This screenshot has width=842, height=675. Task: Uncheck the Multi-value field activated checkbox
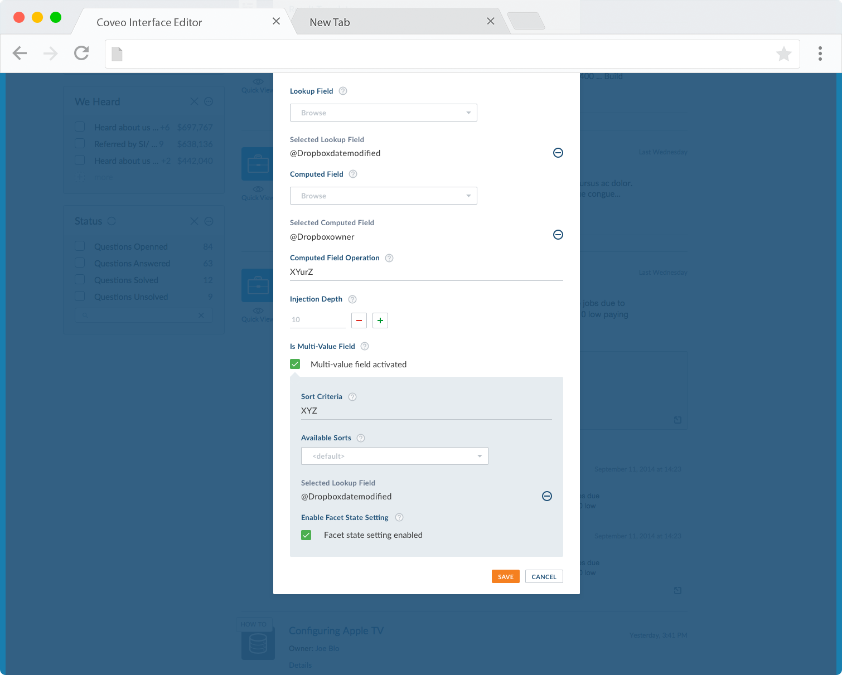[x=295, y=363]
